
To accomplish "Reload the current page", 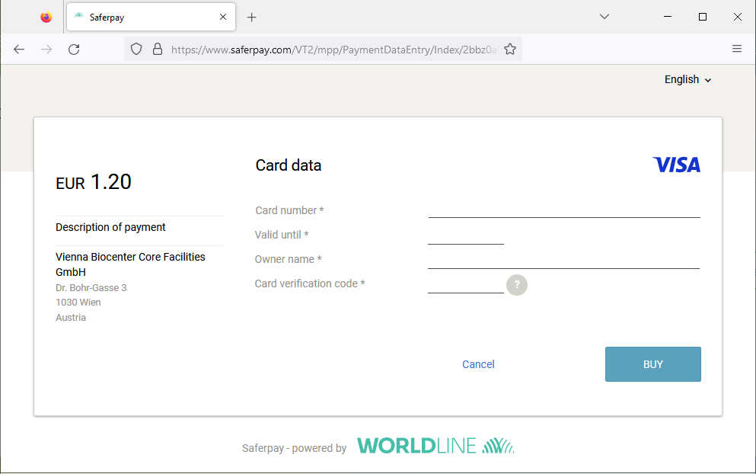I will [74, 50].
